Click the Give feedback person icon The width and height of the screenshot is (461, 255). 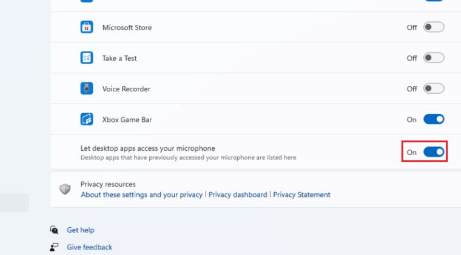[x=55, y=247]
